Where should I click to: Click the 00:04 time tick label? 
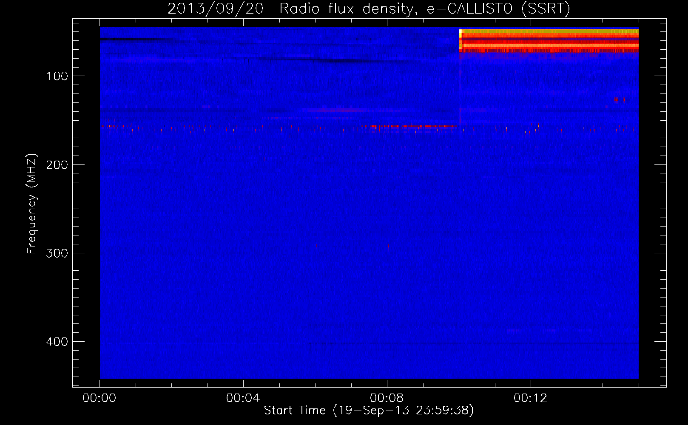coord(243,398)
